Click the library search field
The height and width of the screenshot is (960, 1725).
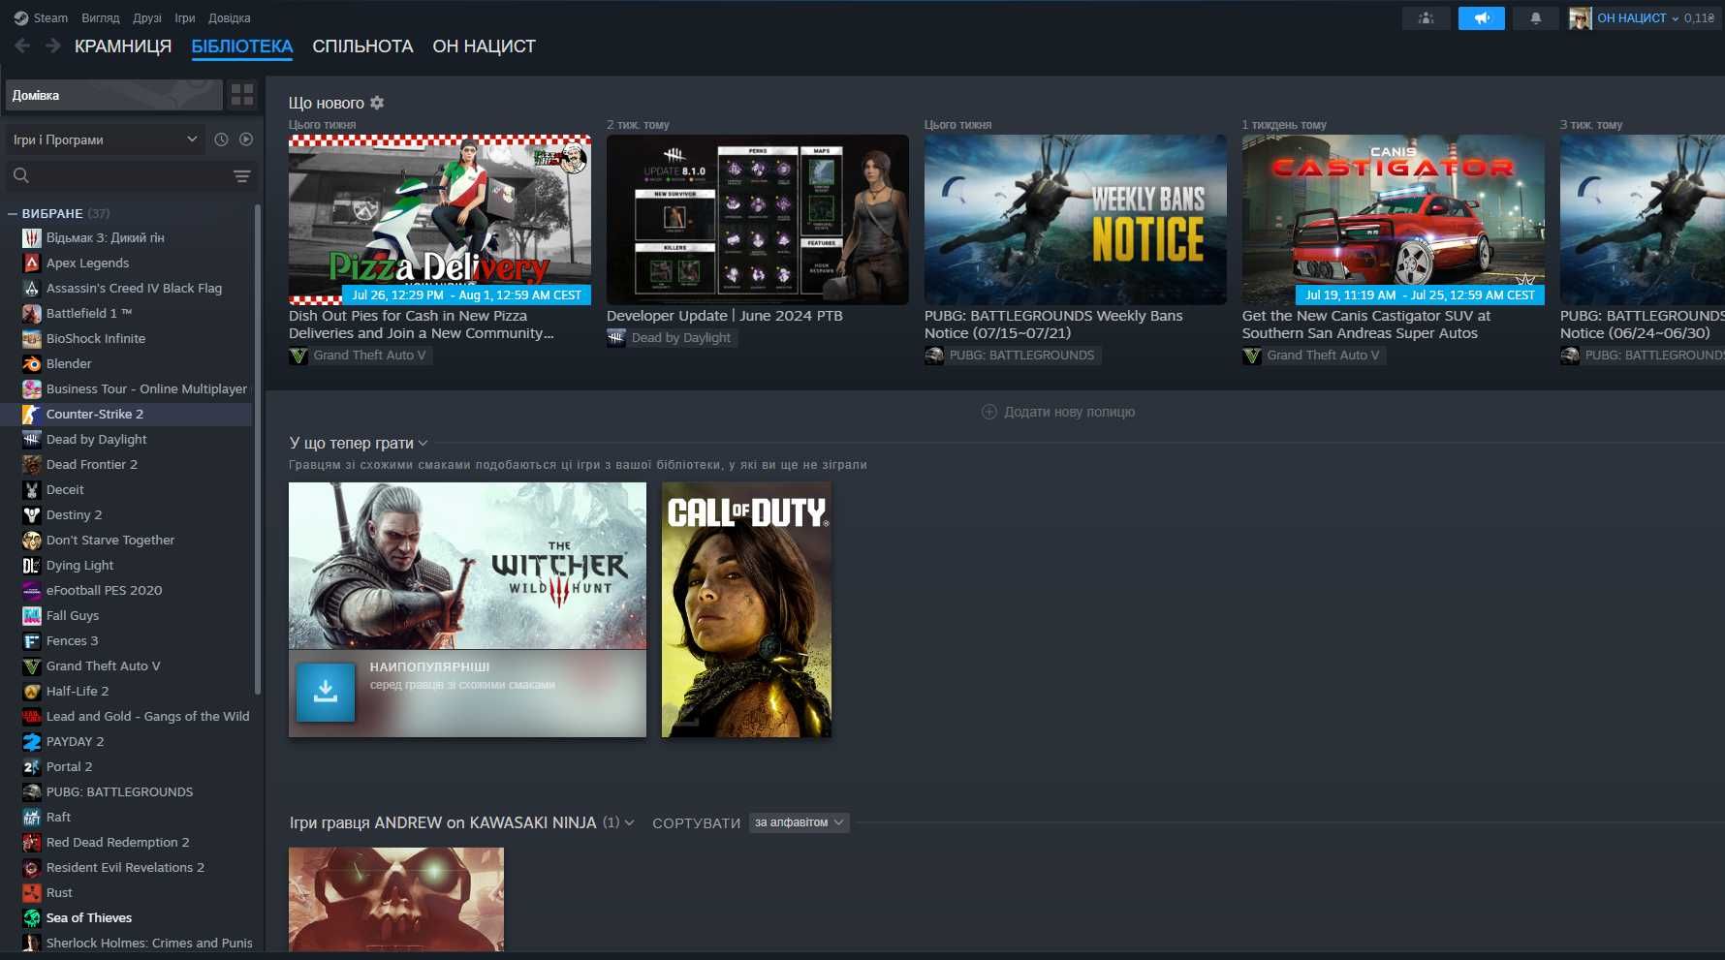(x=132, y=175)
